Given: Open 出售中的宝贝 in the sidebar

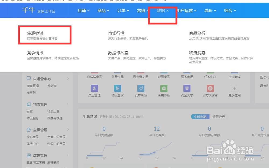Looking at the screenshot, I should click(x=56, y=137).
